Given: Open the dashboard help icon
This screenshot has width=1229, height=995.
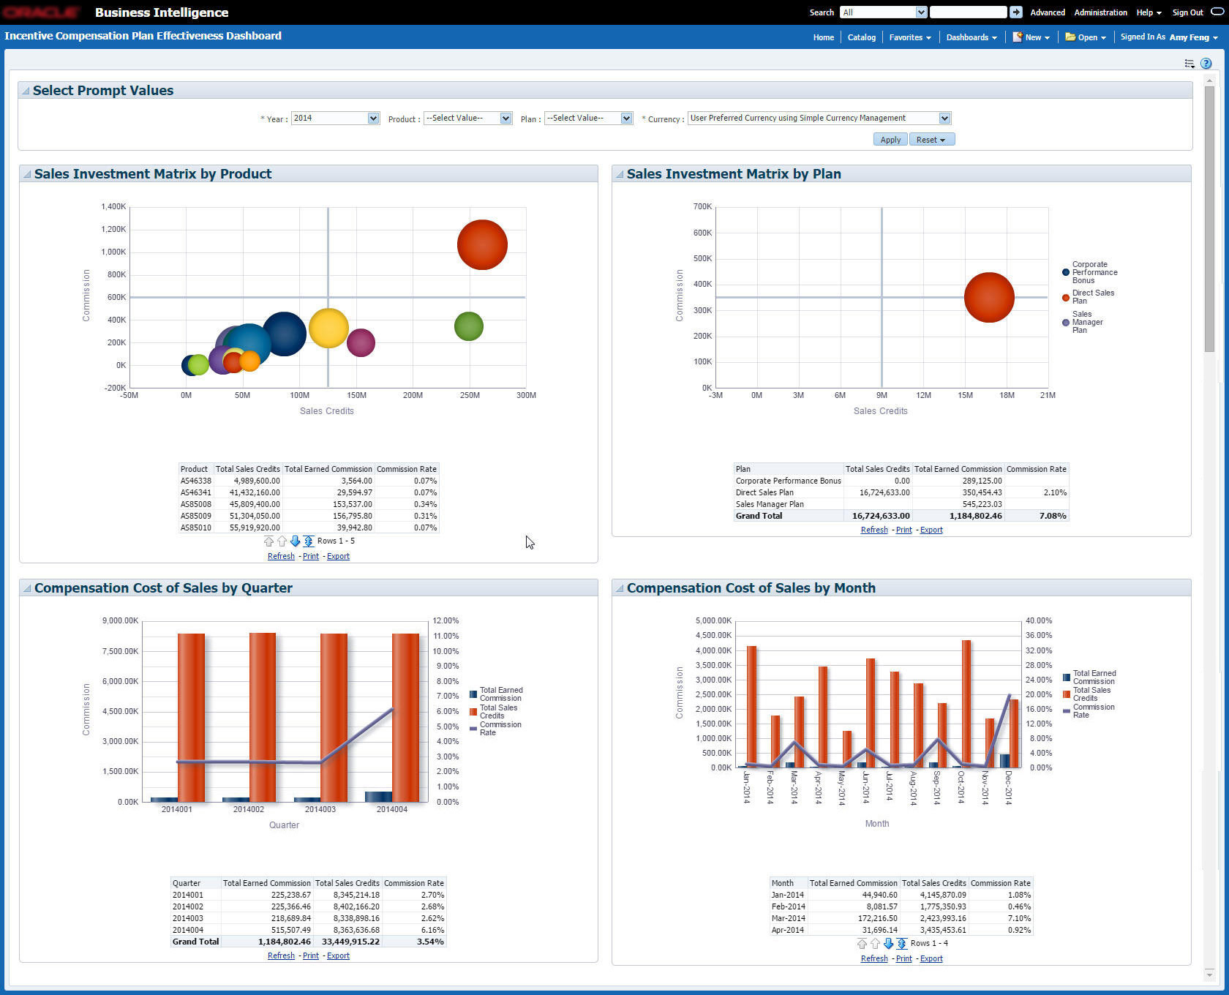Looking at the screenshot, I should click(1206, 64).
